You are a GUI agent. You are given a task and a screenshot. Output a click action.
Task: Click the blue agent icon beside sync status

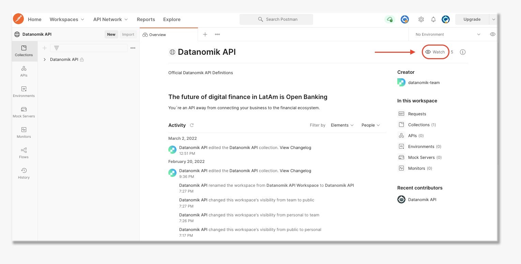pos(405,19)
